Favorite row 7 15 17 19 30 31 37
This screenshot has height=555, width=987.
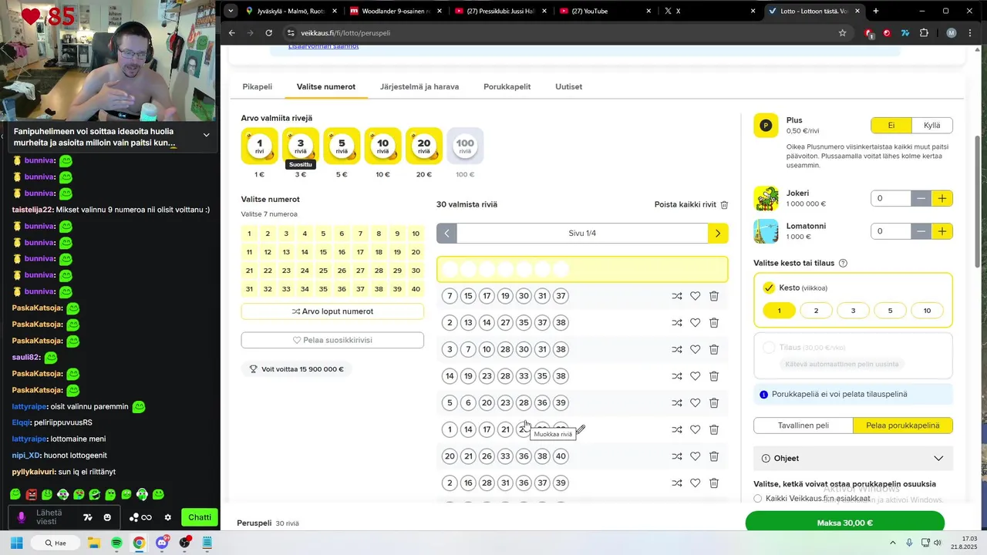[x=695, y=296]
